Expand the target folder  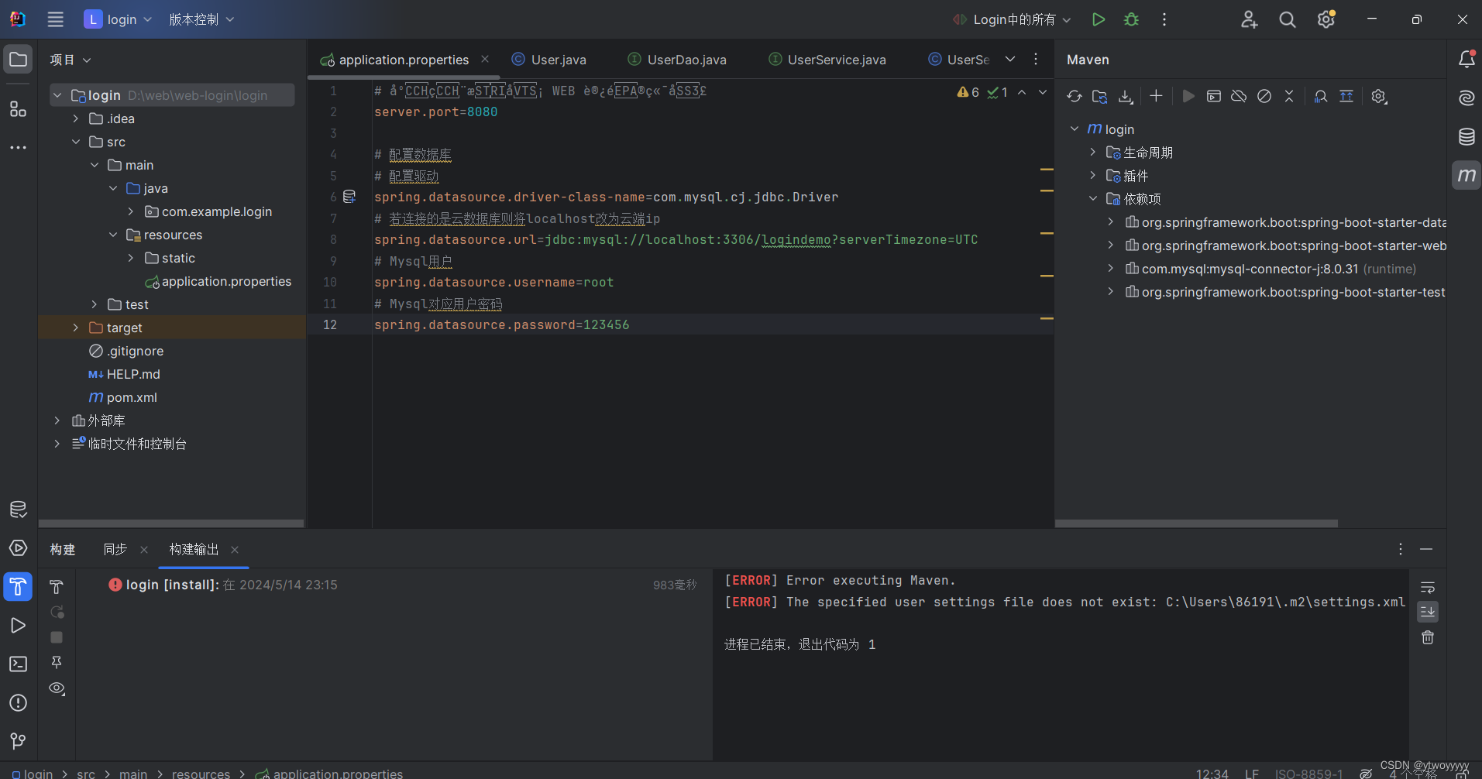click(x=75, y=327)
